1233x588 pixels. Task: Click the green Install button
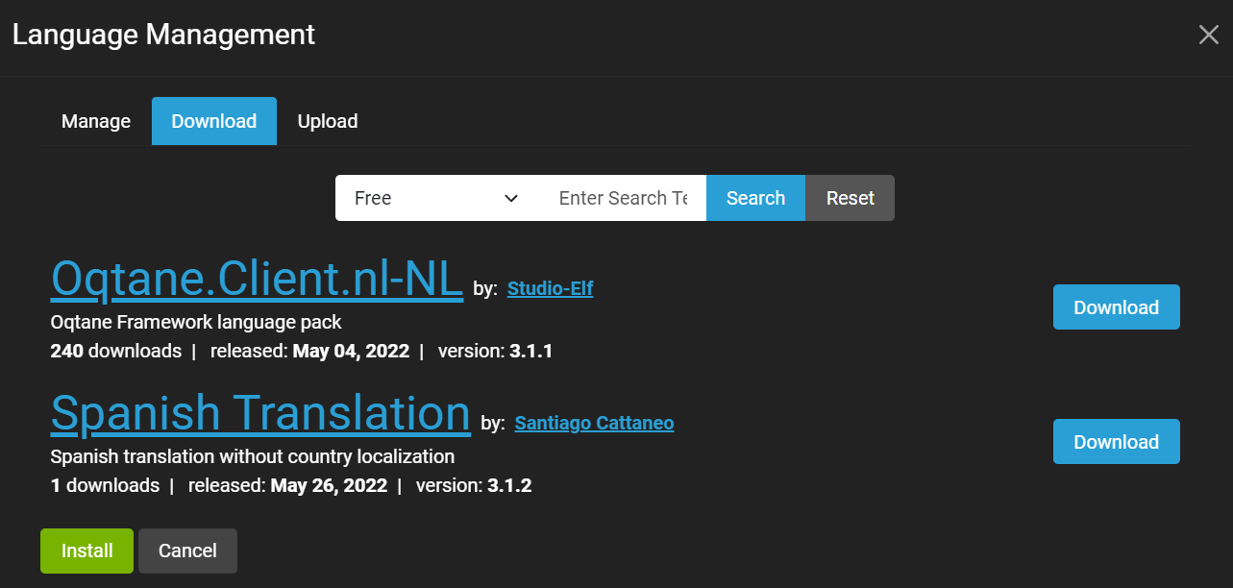86,551
